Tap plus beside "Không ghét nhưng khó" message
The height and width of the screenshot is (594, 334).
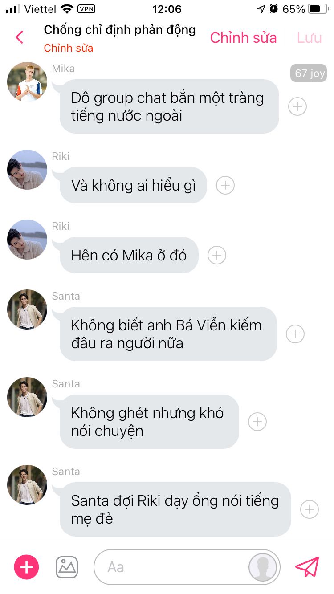[x=257, y=422]
